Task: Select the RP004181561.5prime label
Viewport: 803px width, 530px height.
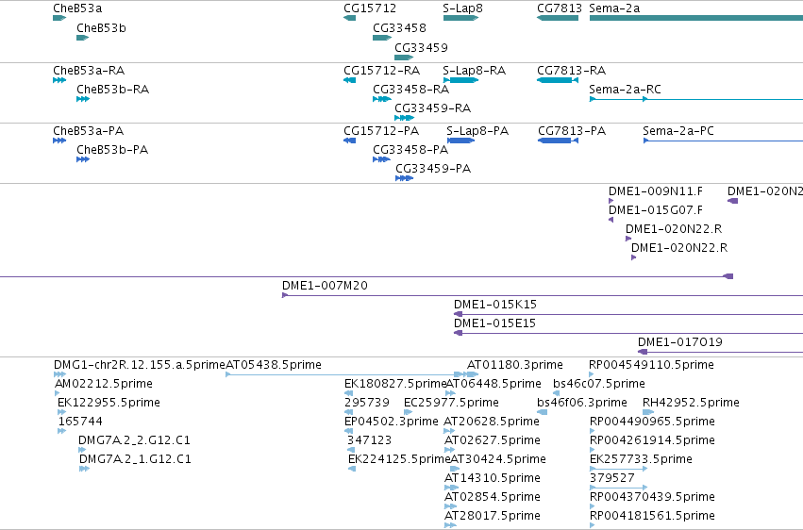Action: [x=652, y=516]
